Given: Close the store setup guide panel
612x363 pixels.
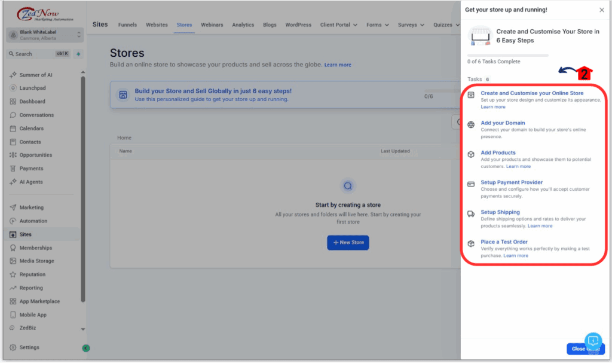Looking at the screenshot, I should tap(601, 10).
